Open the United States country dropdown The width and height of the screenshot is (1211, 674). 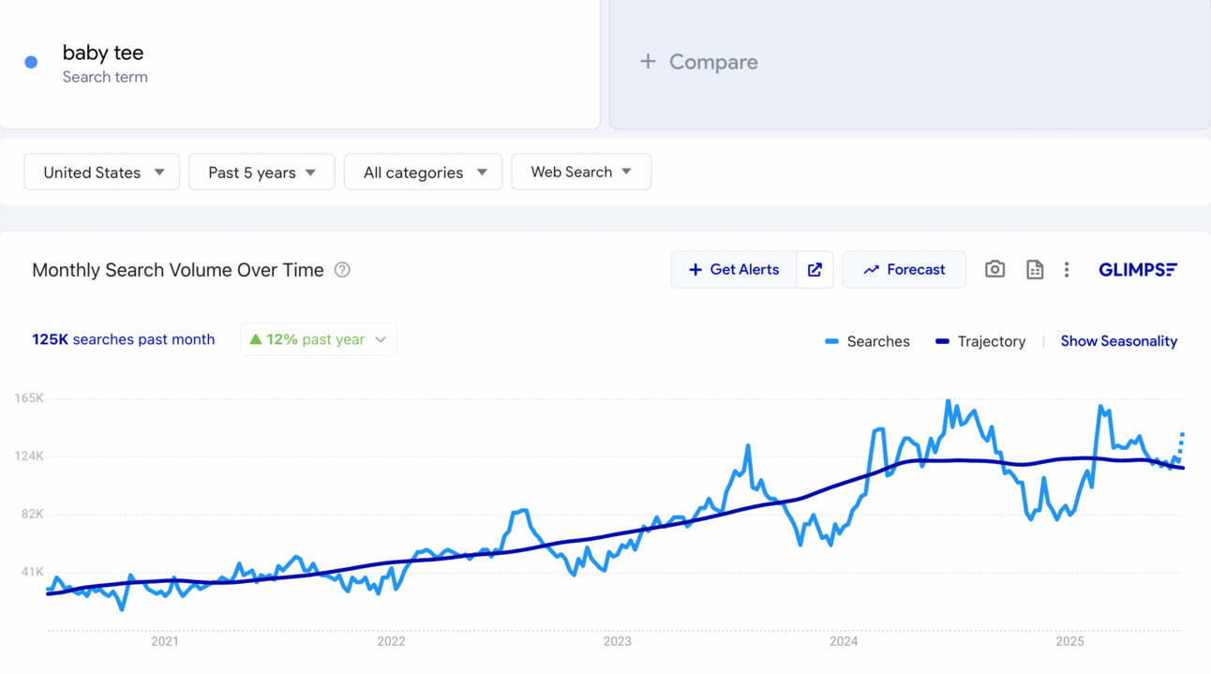click(x=102, y=172)
